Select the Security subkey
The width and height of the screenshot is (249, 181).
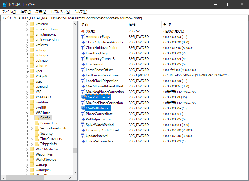(46, 134)
